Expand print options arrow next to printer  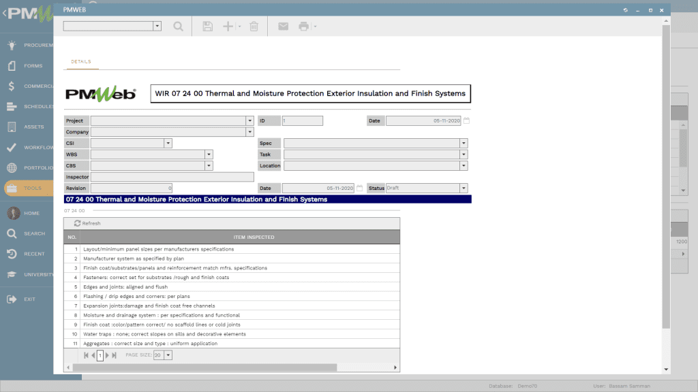(x=315, y=27)
